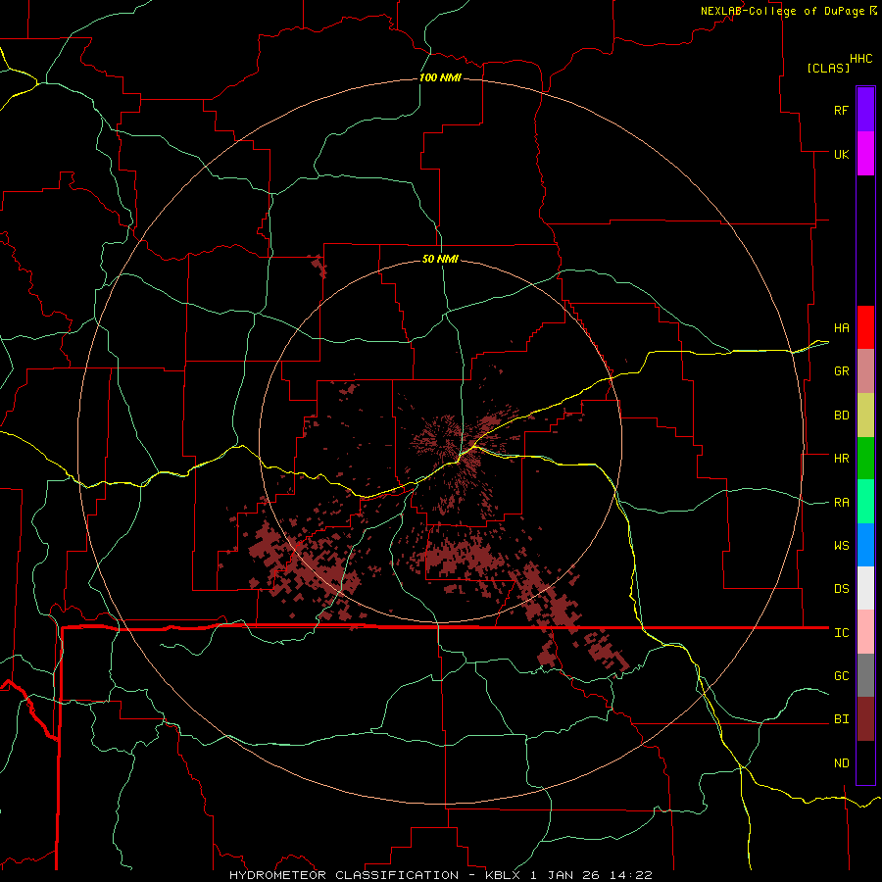
Task: Click the 14:22 timestamp
Action: 633,875
